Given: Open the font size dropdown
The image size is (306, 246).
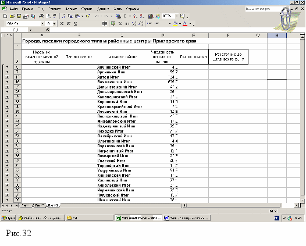Looking at the screenshot, I should tap(54, 24).
